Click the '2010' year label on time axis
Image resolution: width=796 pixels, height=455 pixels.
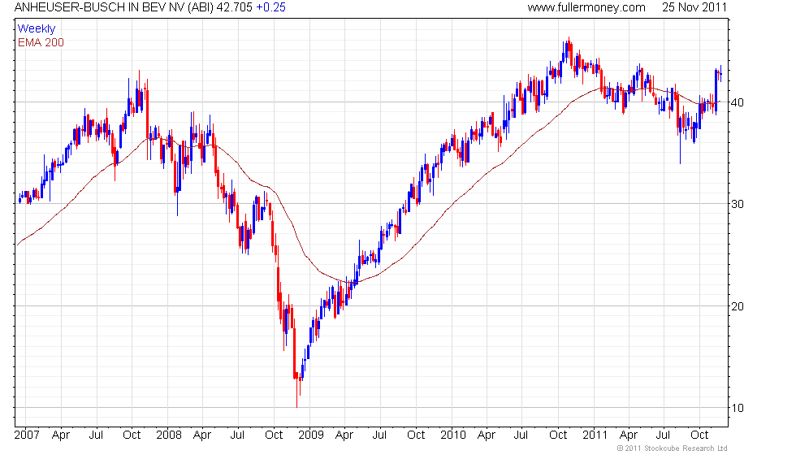click(x=453, y=435)
